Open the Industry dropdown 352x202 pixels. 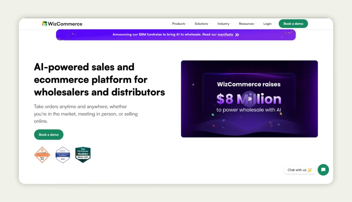(224, 24)
